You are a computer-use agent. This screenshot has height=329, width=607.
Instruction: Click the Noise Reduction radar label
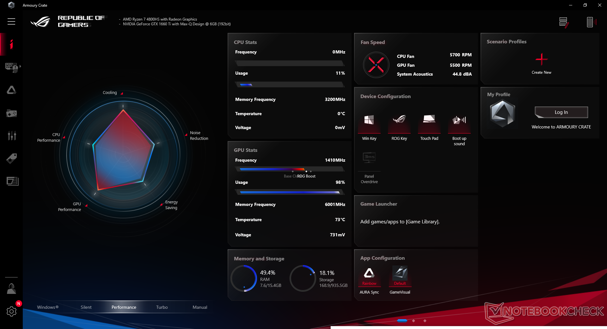199,136
